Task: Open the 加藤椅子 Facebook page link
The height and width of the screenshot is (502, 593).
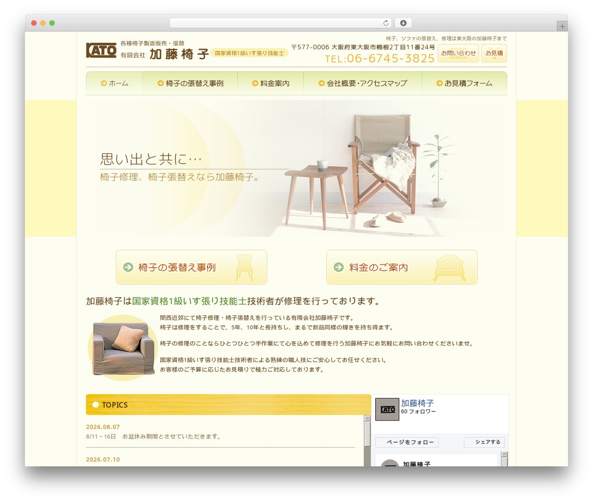Action: [417, 403]
